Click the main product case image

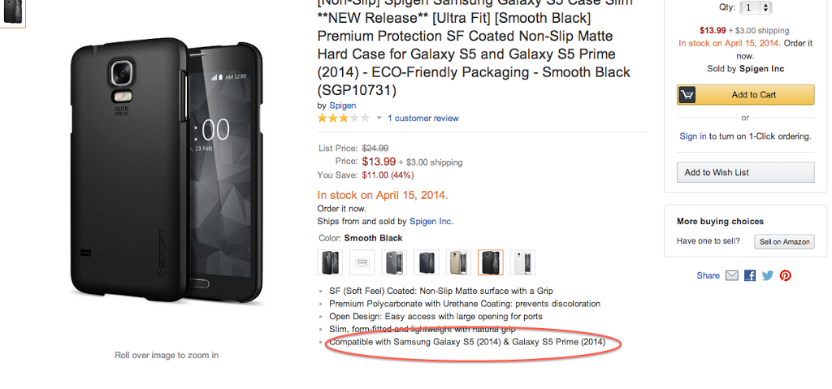(167, 174)
